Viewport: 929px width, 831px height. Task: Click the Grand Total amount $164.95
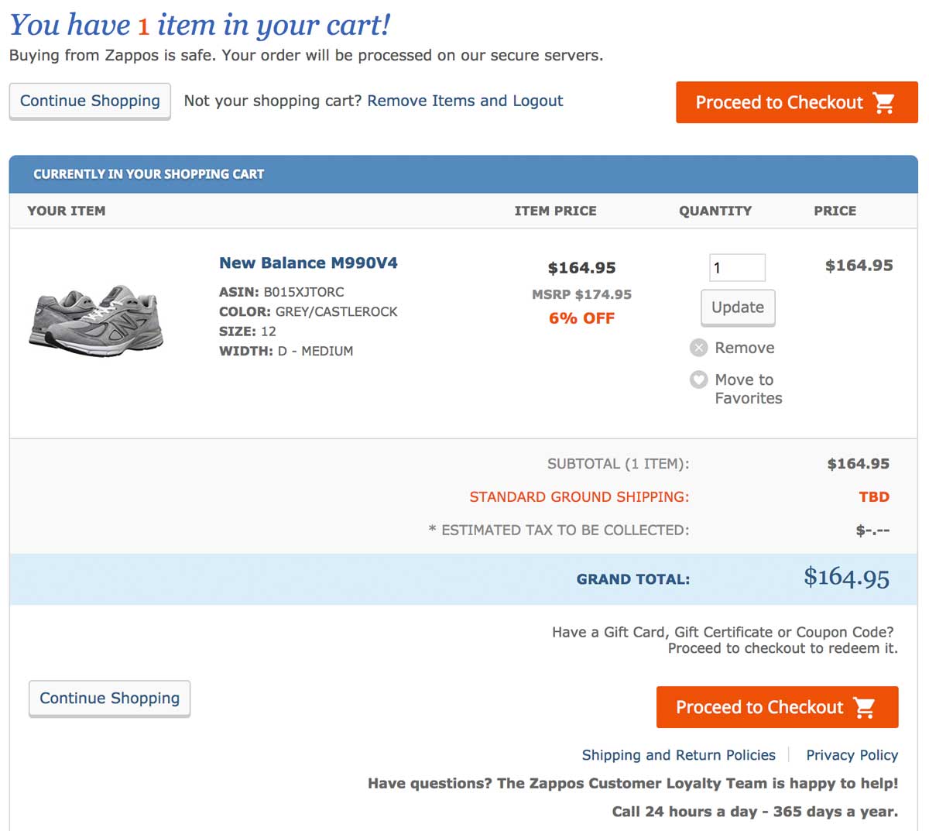pyautogui.click(x=846, y=578)
